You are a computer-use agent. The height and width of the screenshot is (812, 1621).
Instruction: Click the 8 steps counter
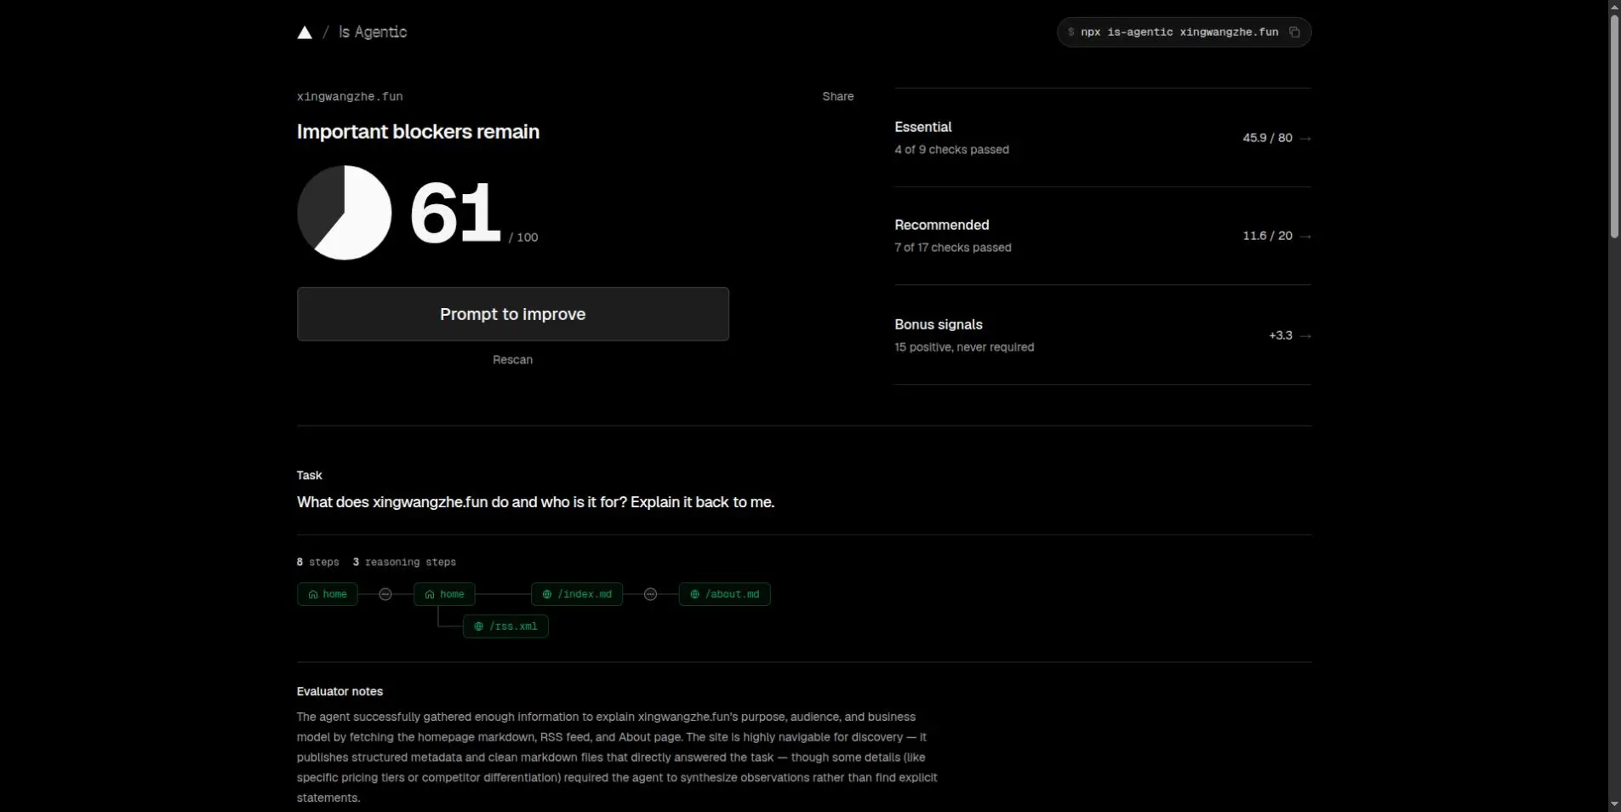click(x=317, y=563)
